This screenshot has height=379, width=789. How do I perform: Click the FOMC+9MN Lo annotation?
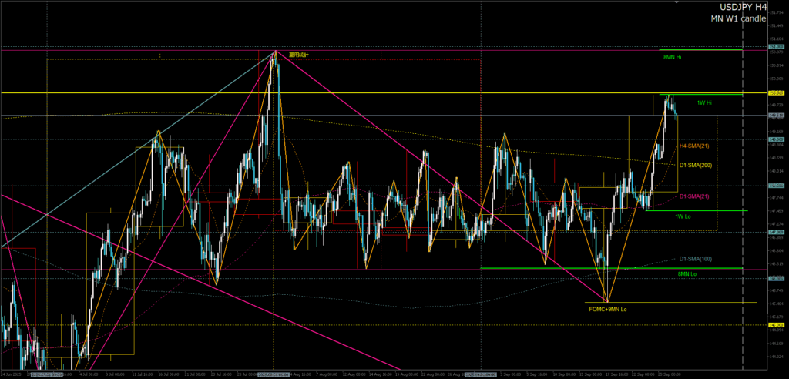[609, 309]
